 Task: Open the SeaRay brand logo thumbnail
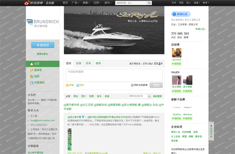click(176, 108)
